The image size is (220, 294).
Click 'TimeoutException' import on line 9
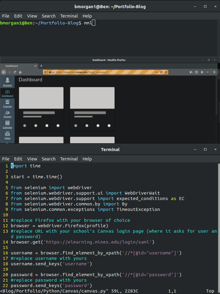point(138,209)
